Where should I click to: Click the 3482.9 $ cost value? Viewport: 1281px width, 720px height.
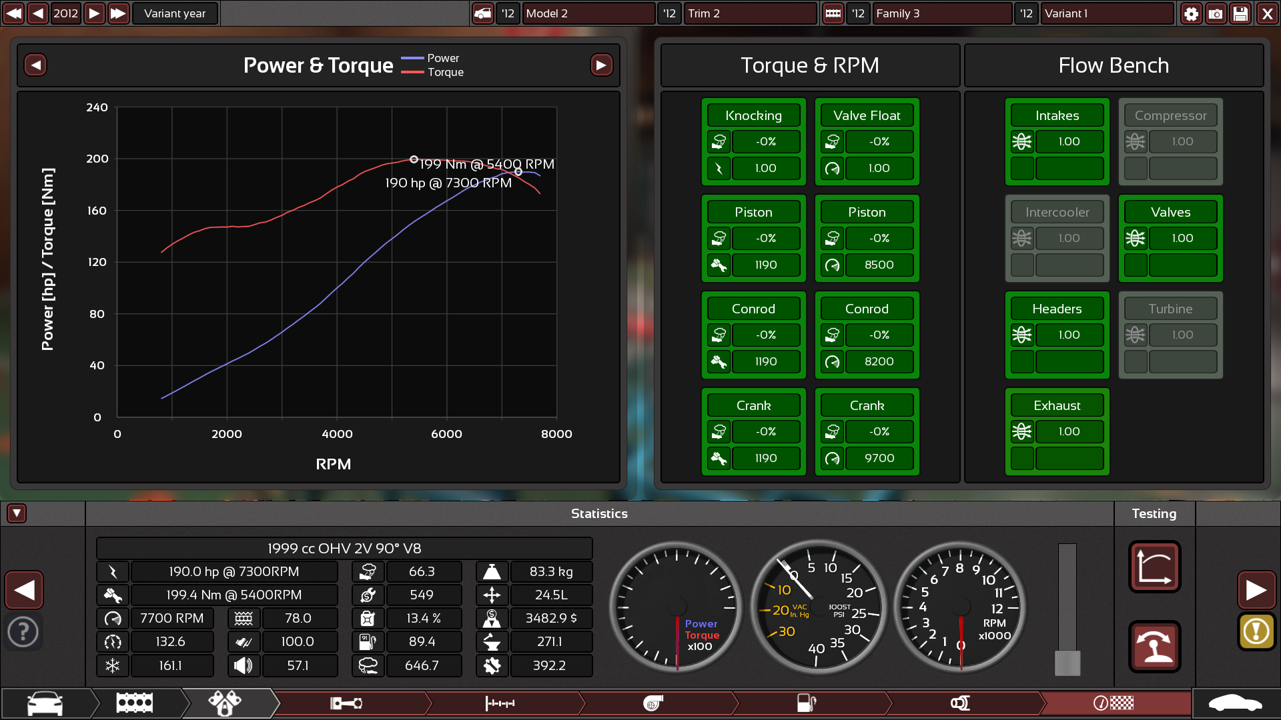(x=551, y=618)
